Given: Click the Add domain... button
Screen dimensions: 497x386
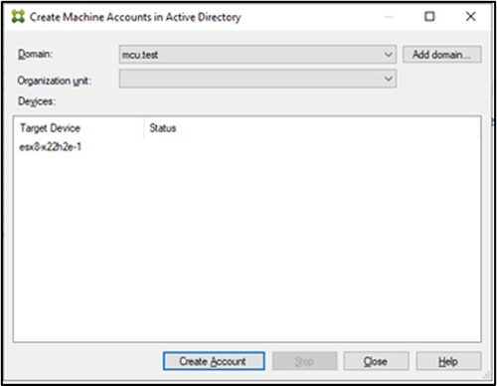Looking at the screenshot, I should 441,55.
